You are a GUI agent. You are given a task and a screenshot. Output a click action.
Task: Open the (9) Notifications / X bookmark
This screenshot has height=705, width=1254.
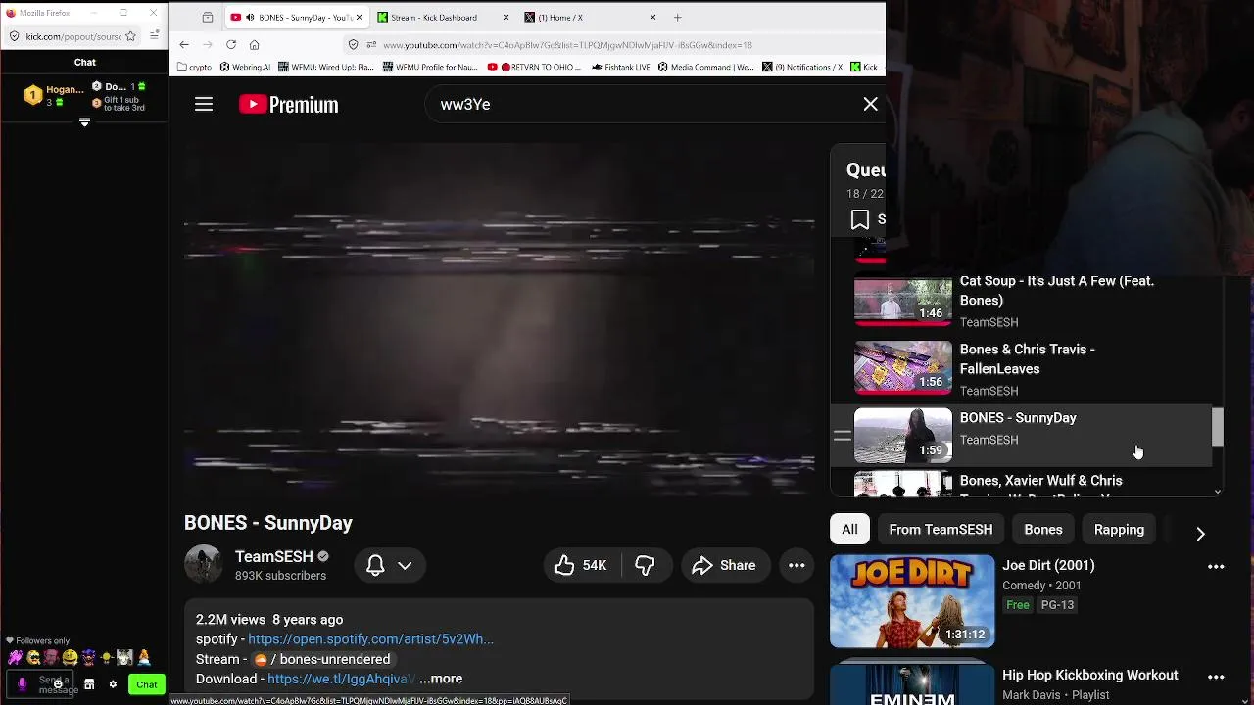pos(802,67)
